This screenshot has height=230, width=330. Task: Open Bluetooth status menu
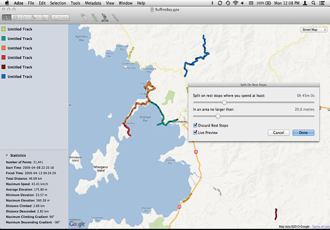point(212,3)
